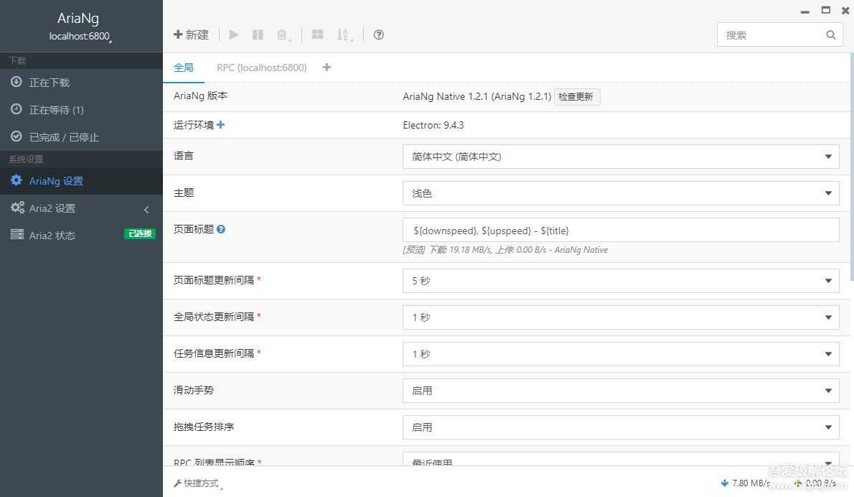Click the page title template input field
Screen dimensions: 854x497
[x=620, y=231]
